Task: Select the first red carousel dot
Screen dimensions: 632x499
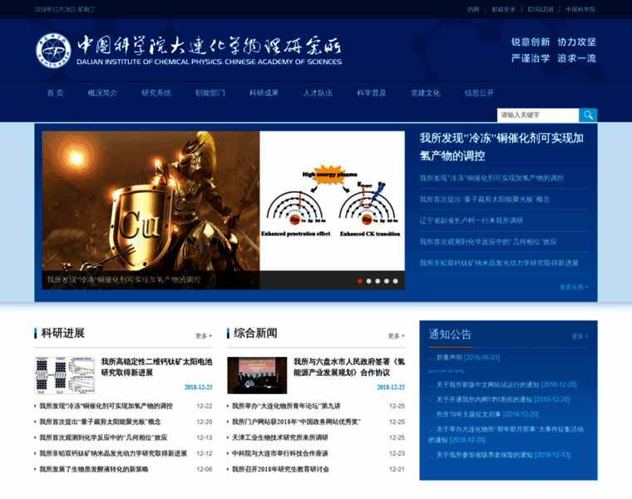Action: pos(360,281)
